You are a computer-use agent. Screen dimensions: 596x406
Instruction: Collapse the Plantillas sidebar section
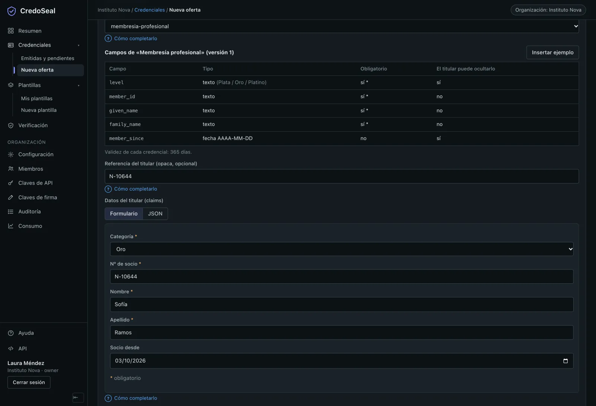(79, 86)
